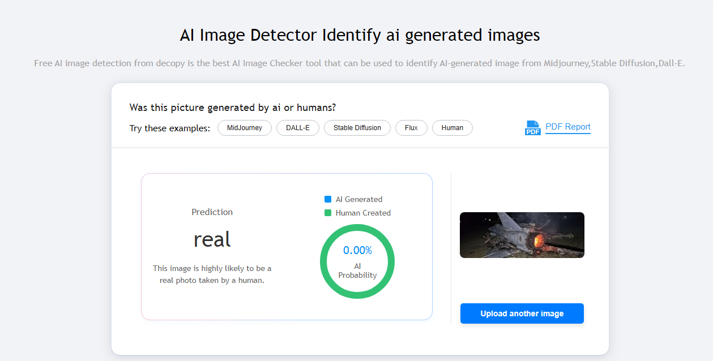Click the 'highly likely to be a real photo' description

point(212,274)
